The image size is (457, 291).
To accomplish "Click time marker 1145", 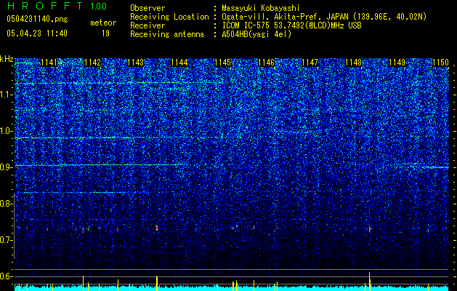I will coord(222,63).
